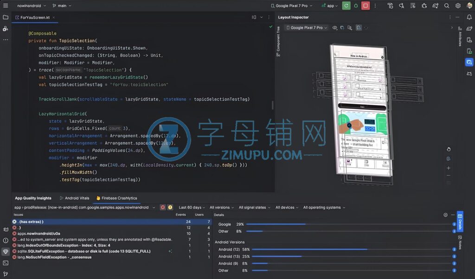Open the All versions filter dropdown
Viewport: 475px width, 279px height.
pos(222,207)
